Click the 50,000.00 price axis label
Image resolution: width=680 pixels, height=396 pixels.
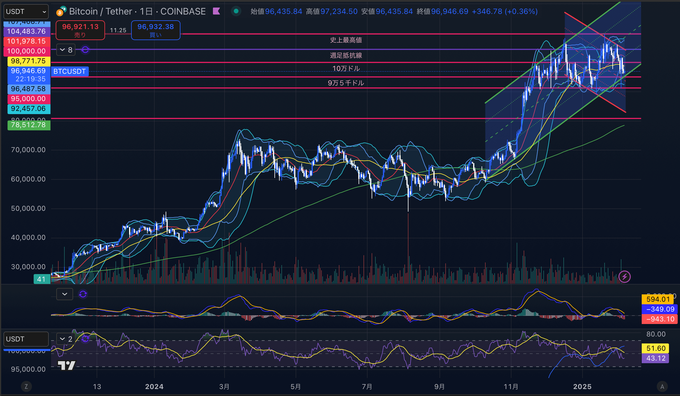[x=28, y=208]
